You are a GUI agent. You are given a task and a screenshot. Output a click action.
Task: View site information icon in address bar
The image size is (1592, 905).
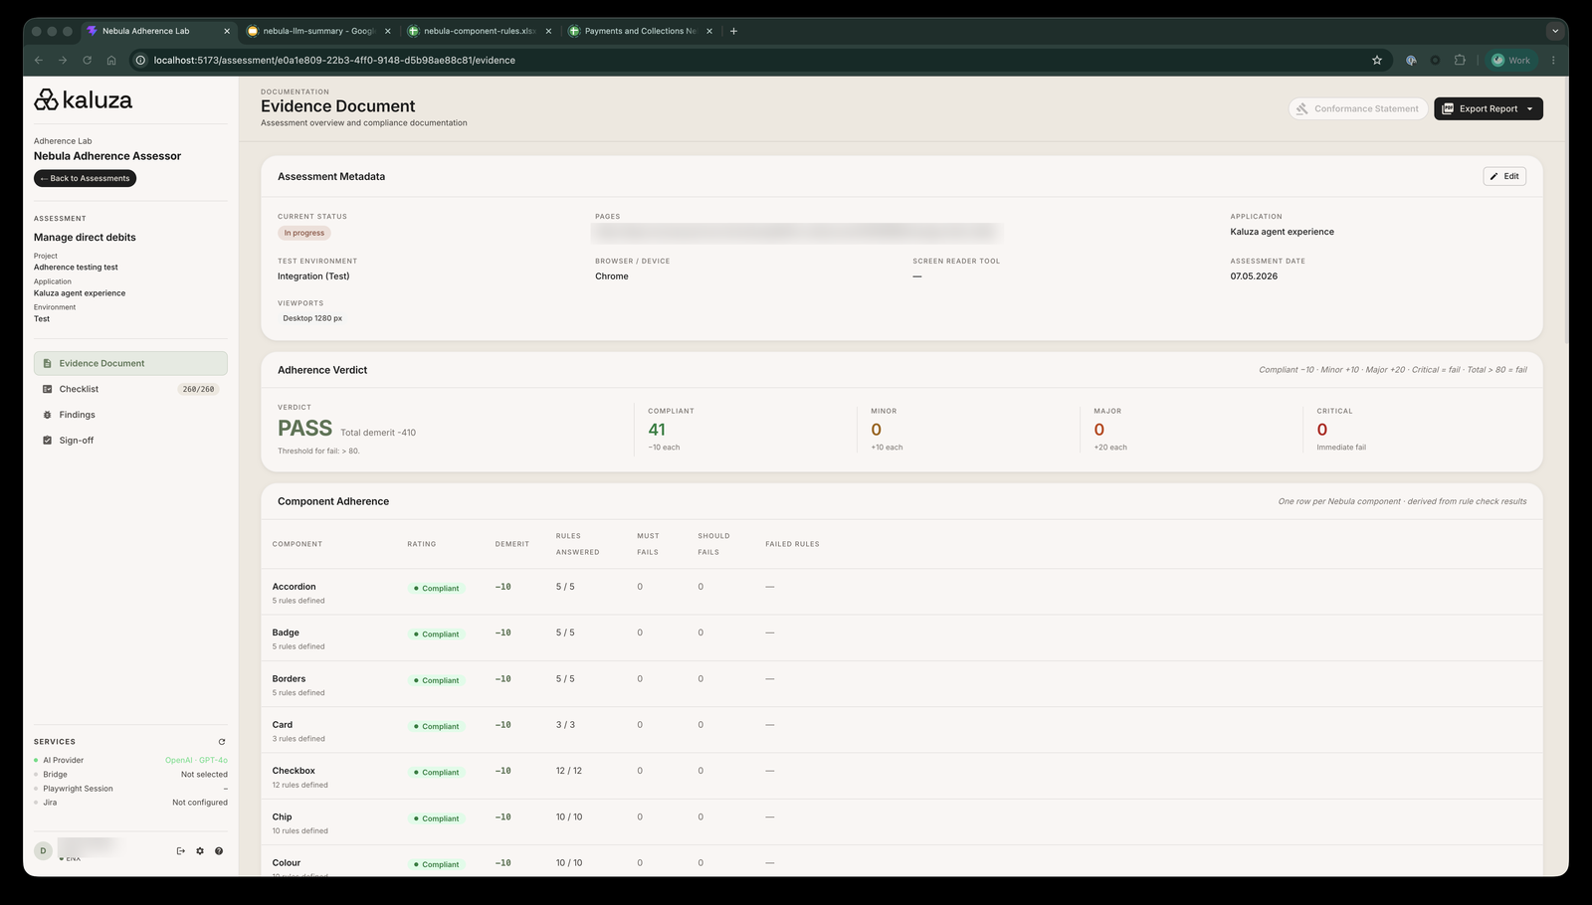coord(141,60)
